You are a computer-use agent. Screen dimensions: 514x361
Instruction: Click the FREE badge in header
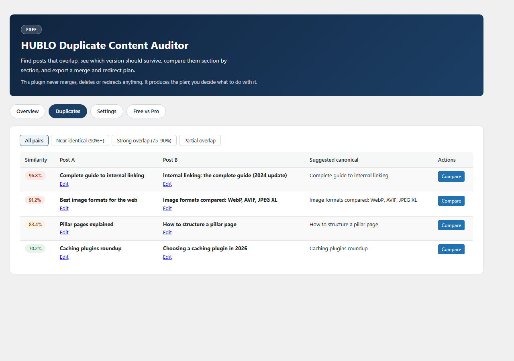pyautogui.click(x=31, y=30)
